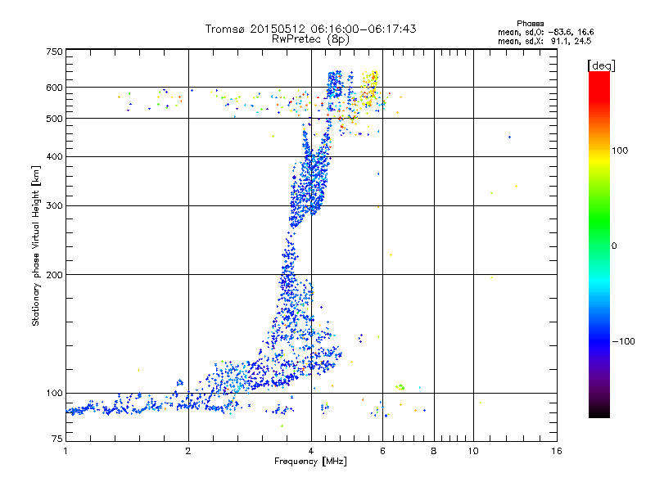Click the 'Phases' header text

click(530, 24)
